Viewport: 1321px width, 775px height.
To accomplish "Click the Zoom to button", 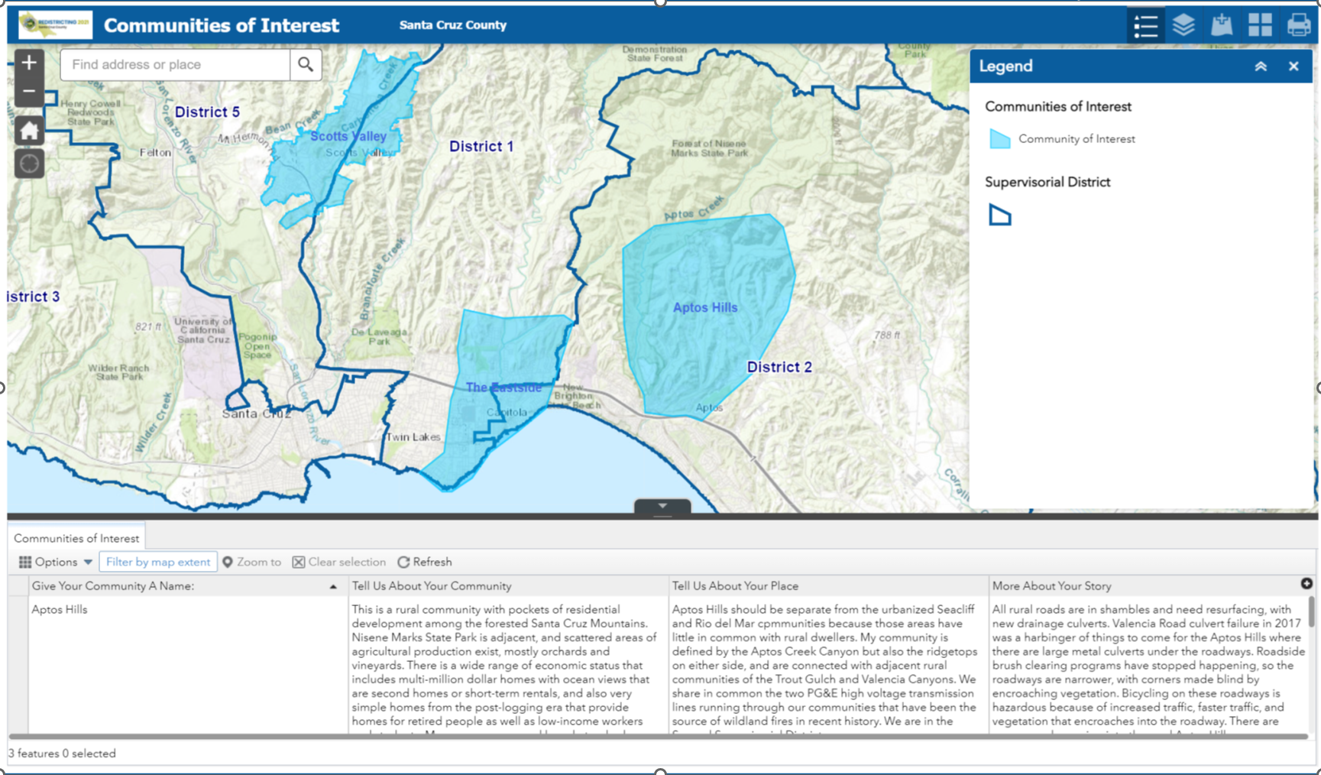I will coord(252,562).
